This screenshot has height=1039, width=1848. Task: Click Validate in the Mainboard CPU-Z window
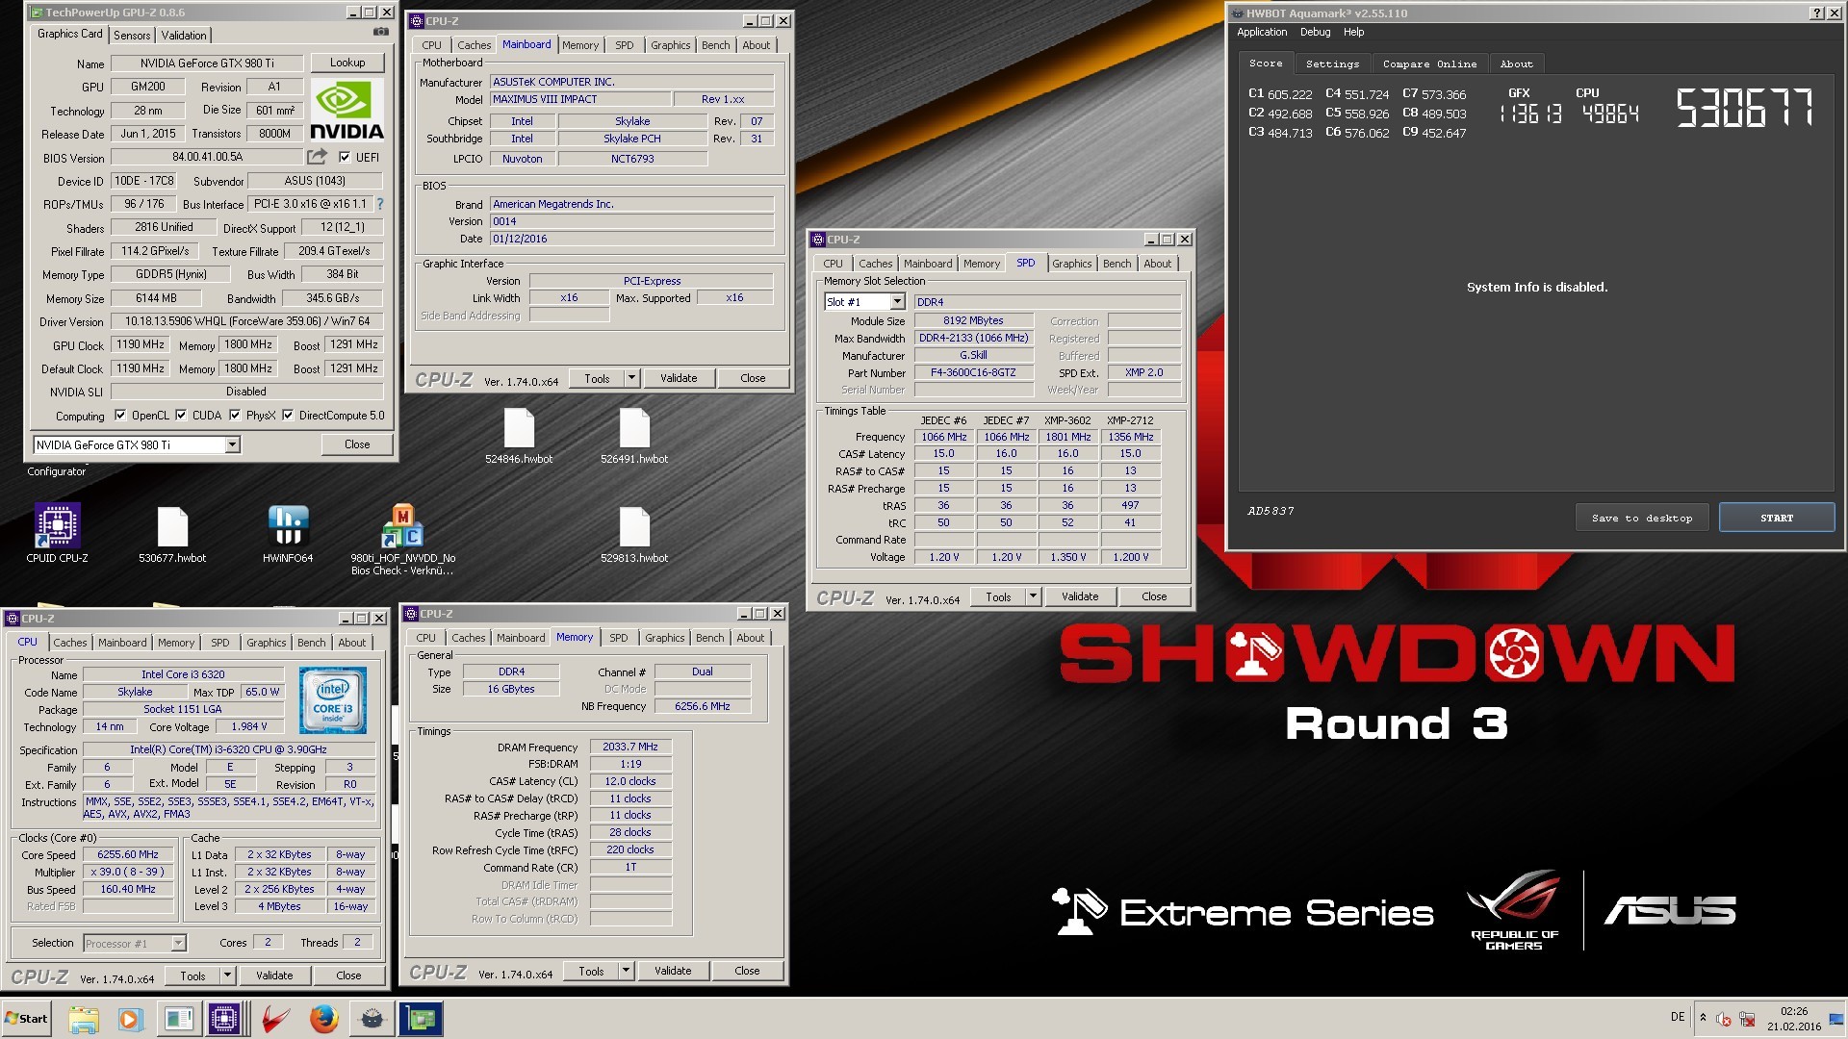click(679, 378)
